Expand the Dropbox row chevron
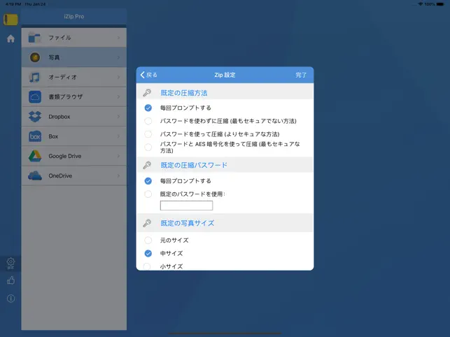 (x=118, y=117)
